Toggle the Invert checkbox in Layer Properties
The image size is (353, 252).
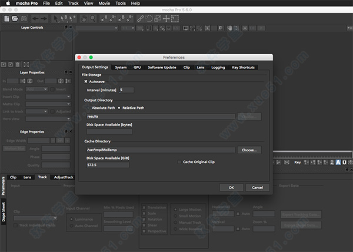click(x=52, y=89)
